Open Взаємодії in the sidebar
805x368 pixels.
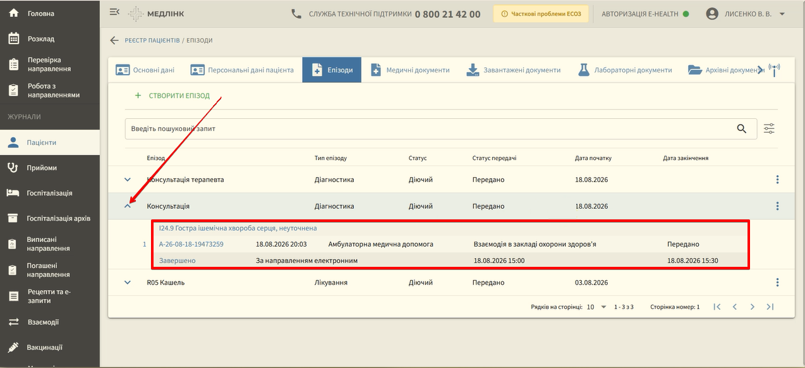tap(50, 322)
